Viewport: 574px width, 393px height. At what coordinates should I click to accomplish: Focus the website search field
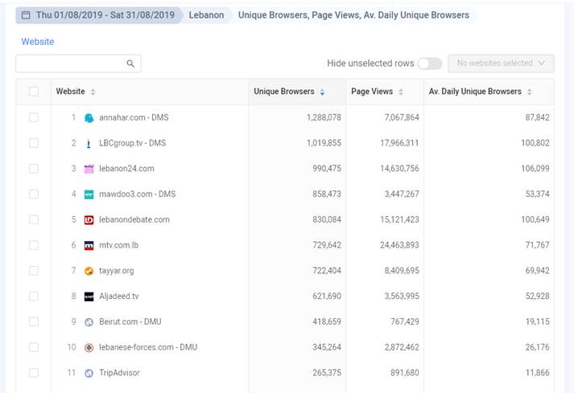coord(78,63)
